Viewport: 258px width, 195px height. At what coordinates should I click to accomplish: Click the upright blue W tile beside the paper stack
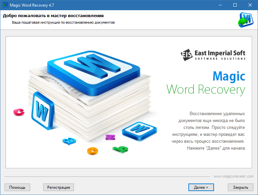(42, 111)
